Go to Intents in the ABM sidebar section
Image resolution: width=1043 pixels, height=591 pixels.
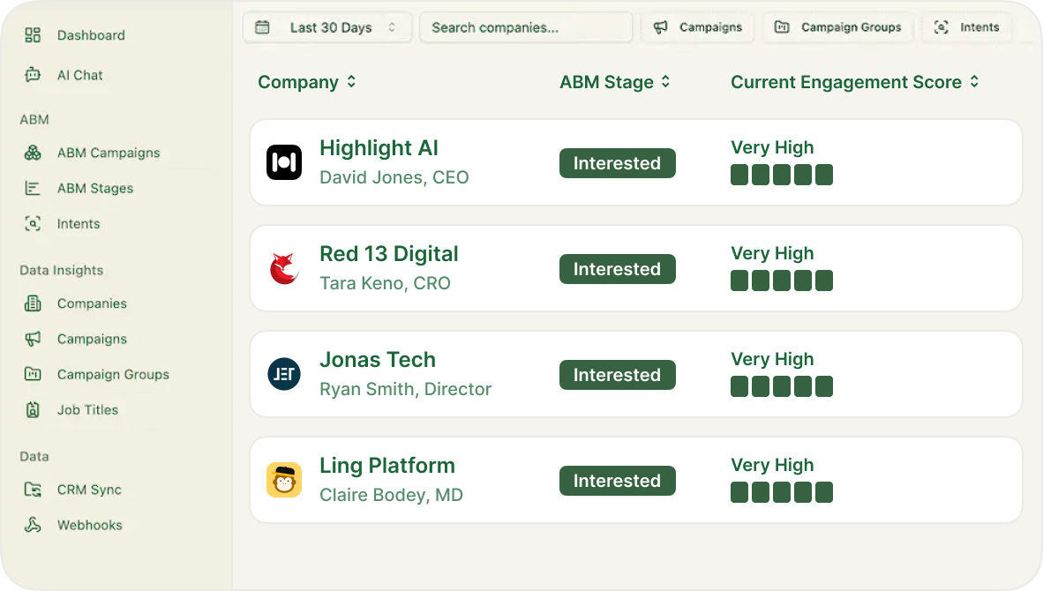[79, 224]
